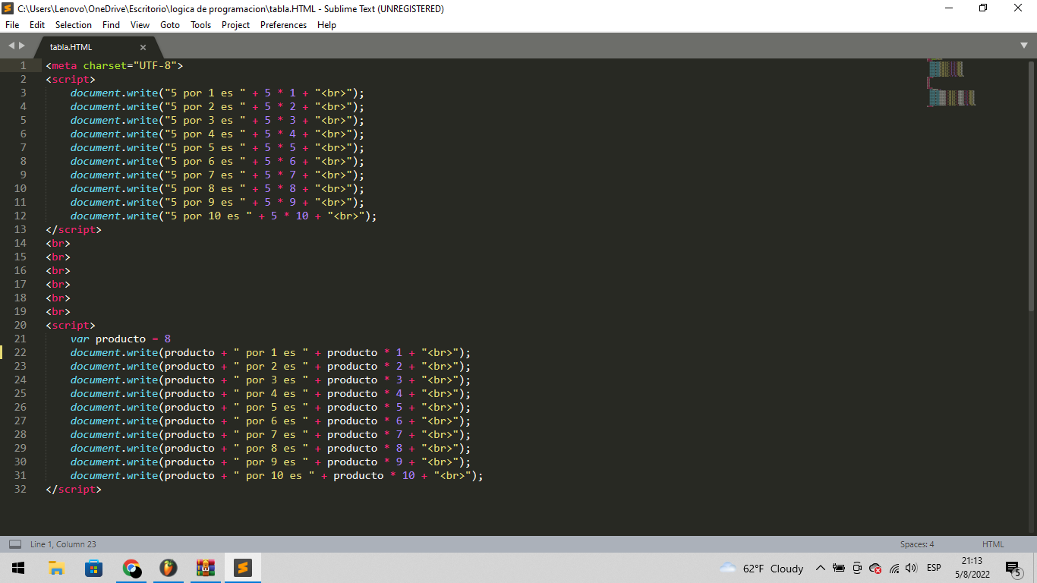The height and width of the screenshot is (583, 1037).
Task: Open the notification center icon
Action: click(1012, 568)
